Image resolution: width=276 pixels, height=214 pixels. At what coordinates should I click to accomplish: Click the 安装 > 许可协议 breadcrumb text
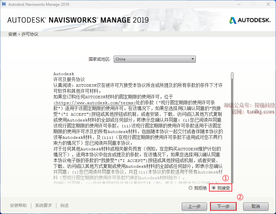pyautogui.click(x=23, y=34)
